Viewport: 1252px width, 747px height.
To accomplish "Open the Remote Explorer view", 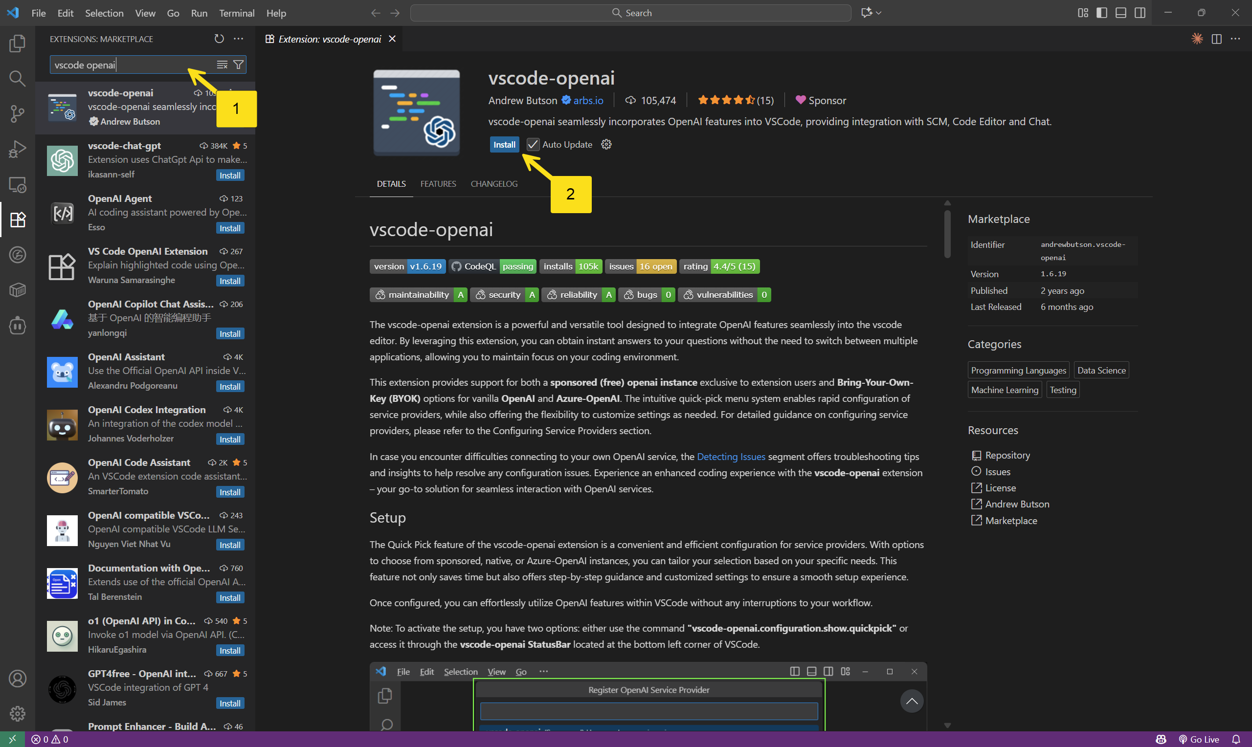I will point(18,184).
